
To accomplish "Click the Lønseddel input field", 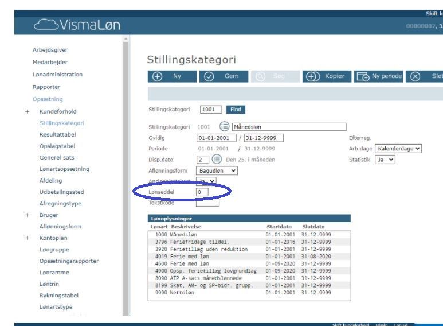I will tap(202, 192).
